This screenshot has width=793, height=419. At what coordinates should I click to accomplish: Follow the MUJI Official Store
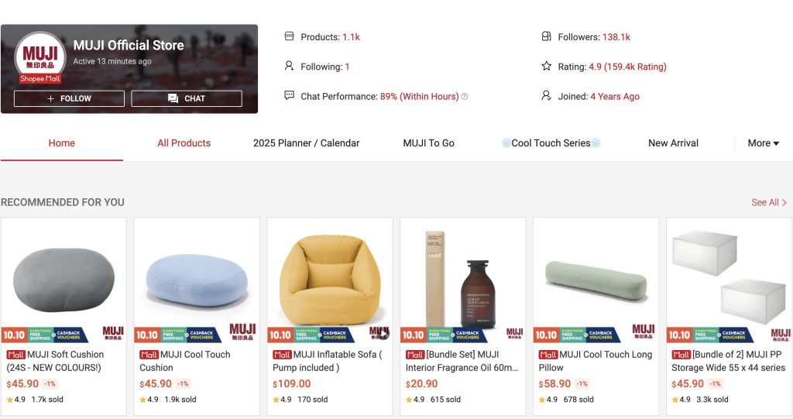[69, 98]
